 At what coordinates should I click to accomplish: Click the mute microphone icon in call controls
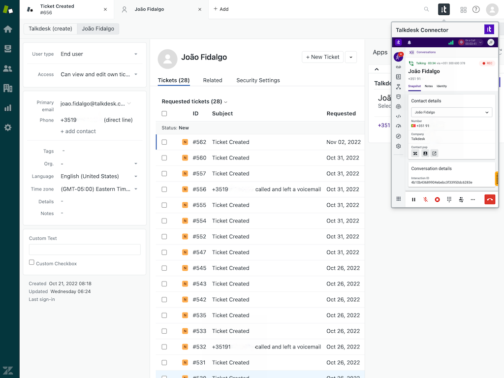point(425,199)
